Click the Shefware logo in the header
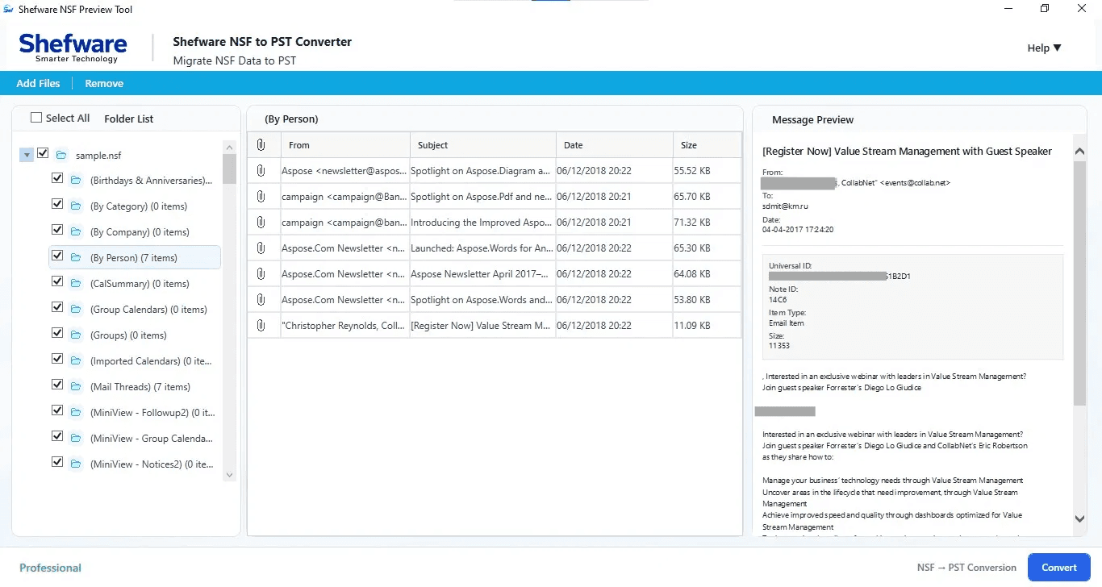 pos(73,48)
